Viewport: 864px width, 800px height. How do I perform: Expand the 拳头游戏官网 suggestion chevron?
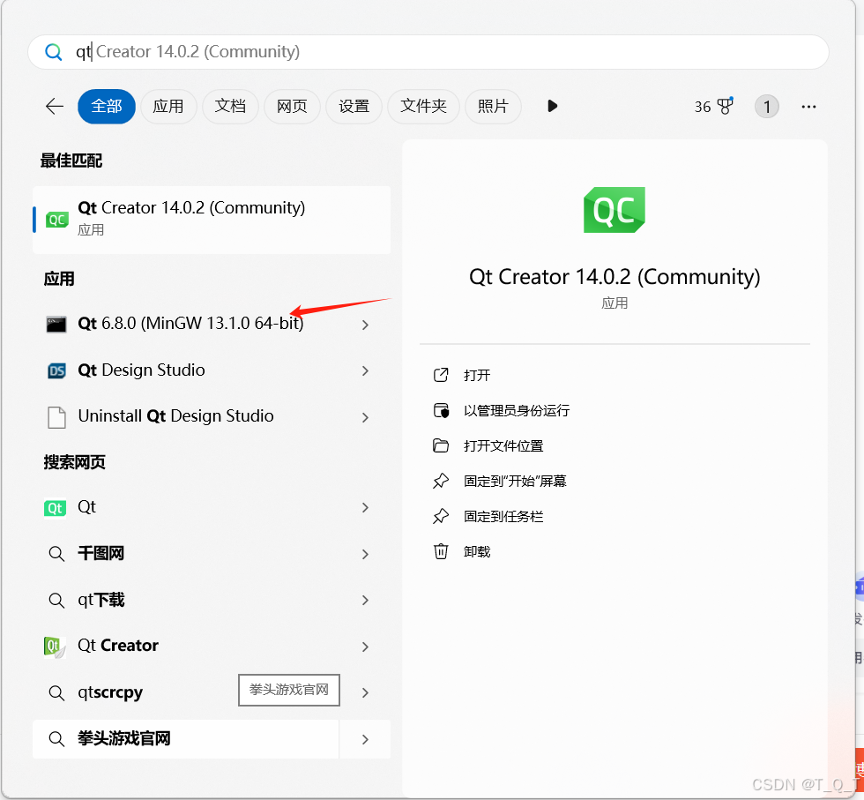[365, 739]
